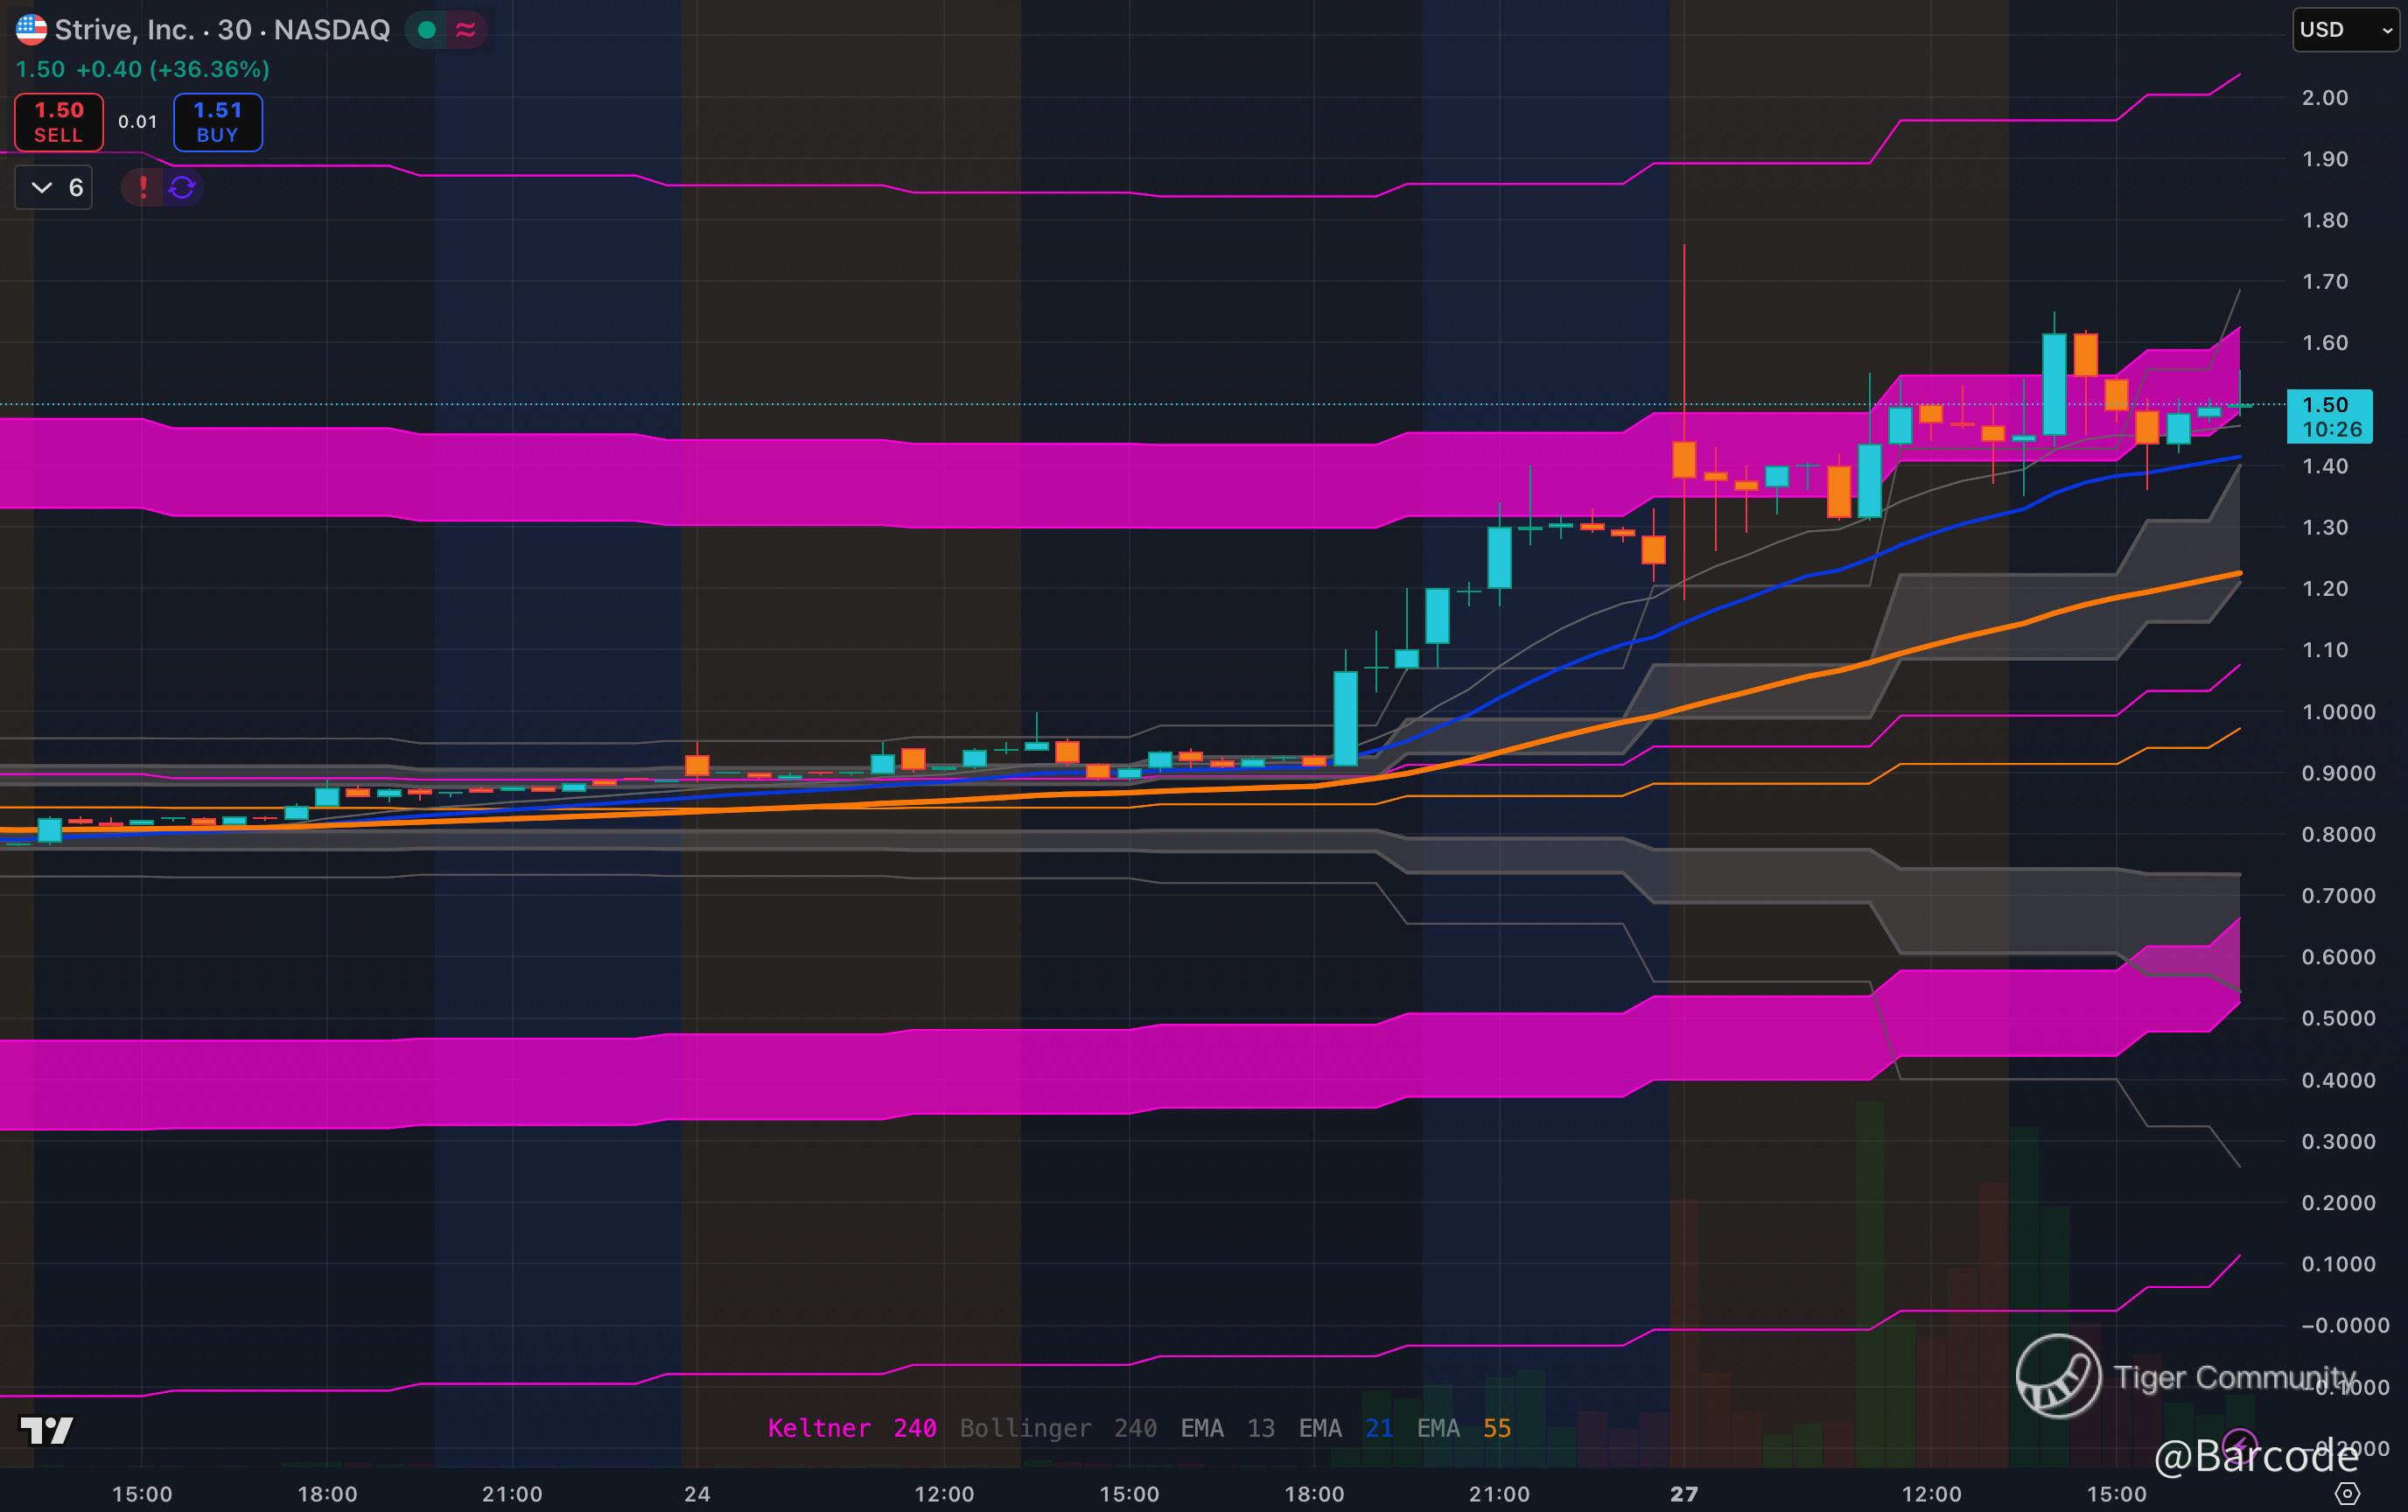Click the US flag symbol icon
The width and height of the screenshot is (2408, 1512).
point(31,29)
